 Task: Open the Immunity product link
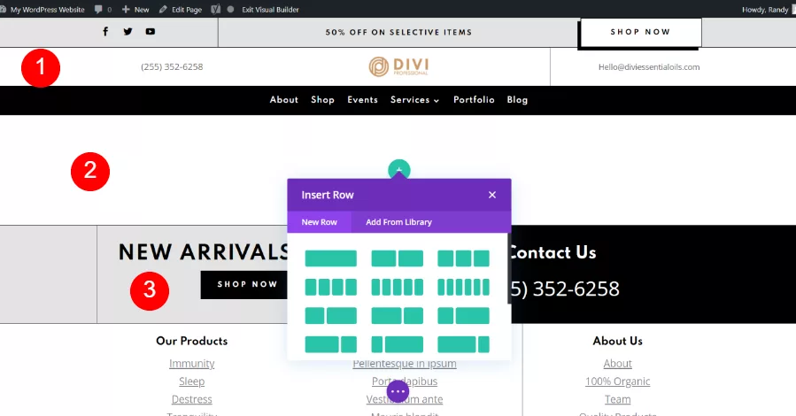point(192,363)
